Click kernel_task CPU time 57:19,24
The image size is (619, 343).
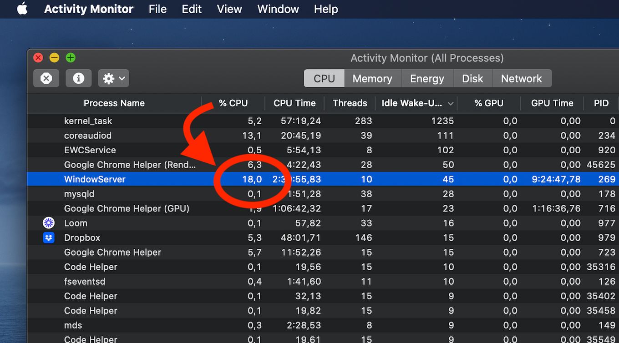click(300, 121)
